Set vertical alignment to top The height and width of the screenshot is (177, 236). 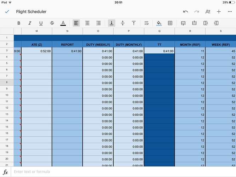click(x=134, y=23)
